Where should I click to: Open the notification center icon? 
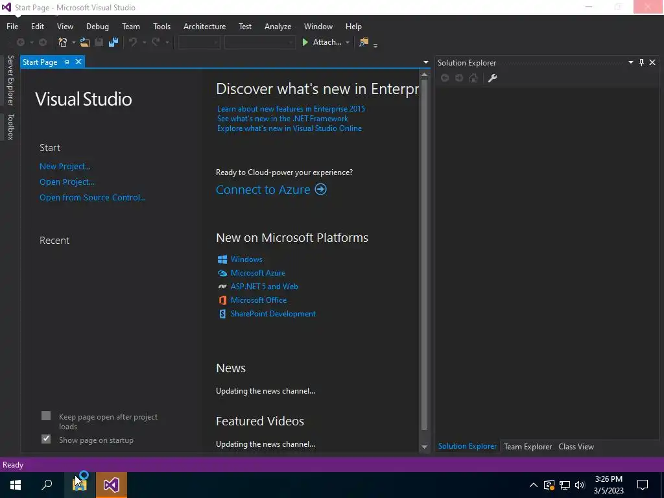pos(643,485)
